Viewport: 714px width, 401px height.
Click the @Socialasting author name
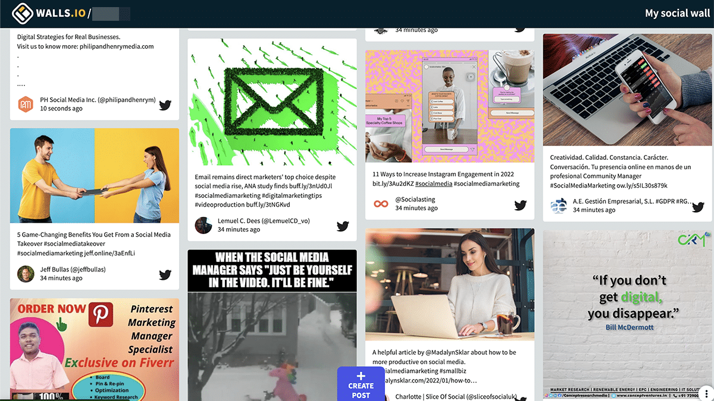(x=415, y=200)
